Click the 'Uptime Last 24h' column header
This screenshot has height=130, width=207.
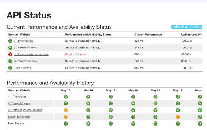point(192,34)
